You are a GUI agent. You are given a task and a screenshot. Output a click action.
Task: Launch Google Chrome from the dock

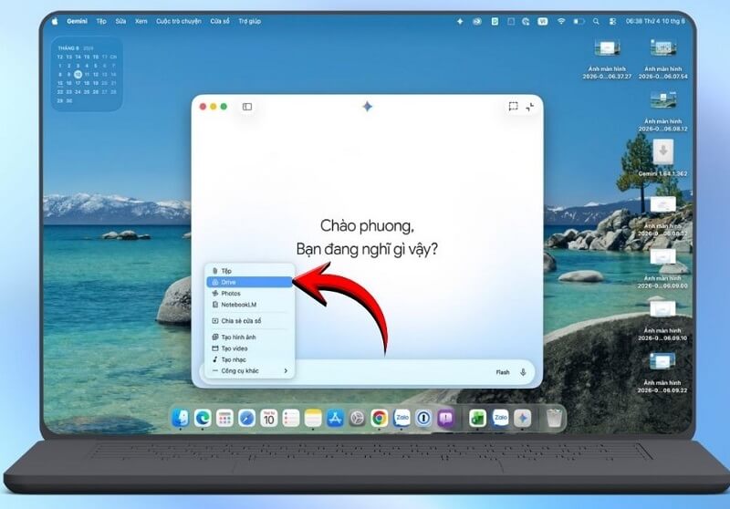point(380,418)
